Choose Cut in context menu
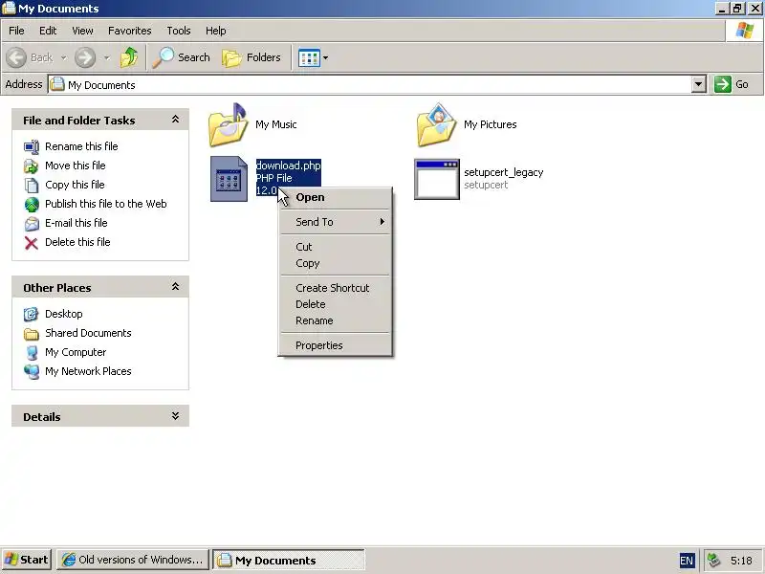Image resolution: width=765 pixels, height=574 pixels. click(335, 247)
